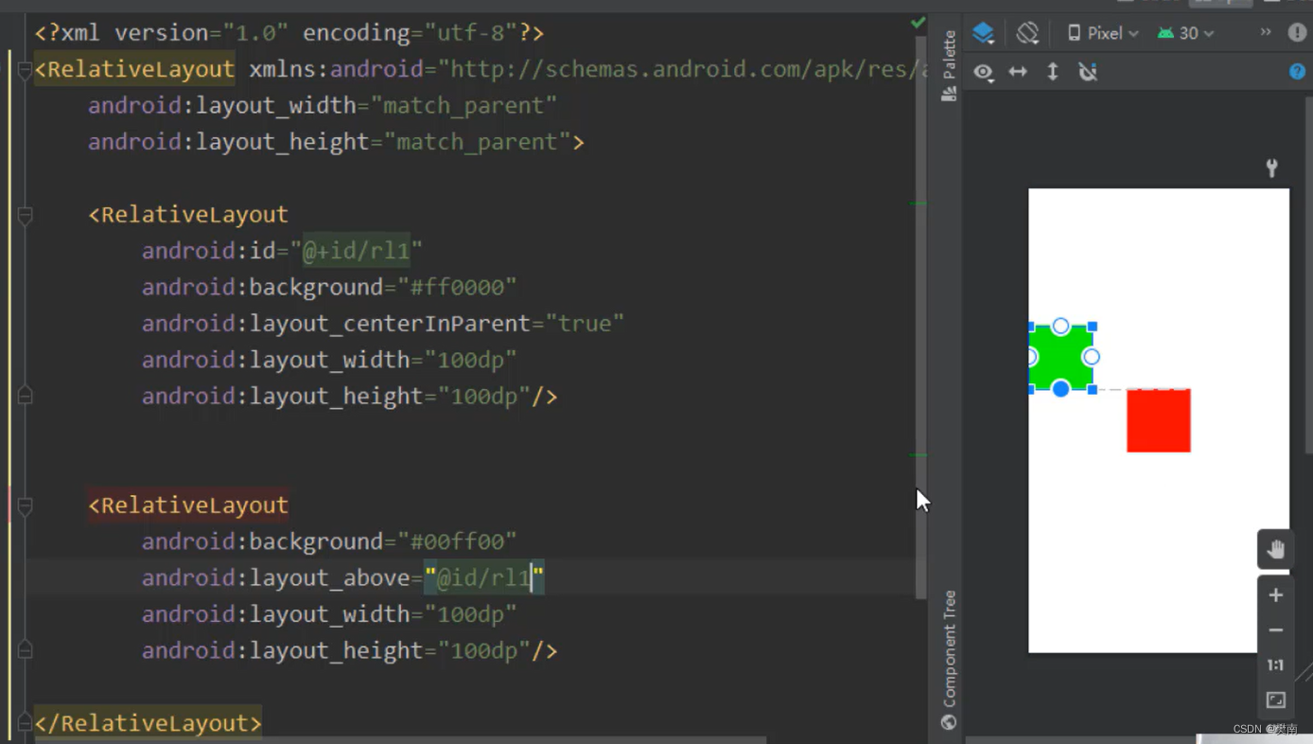Viewport: 1313px width, 744px height.
Task: Open the Select Design Surface layers dropdown
Action: point(983,33)
